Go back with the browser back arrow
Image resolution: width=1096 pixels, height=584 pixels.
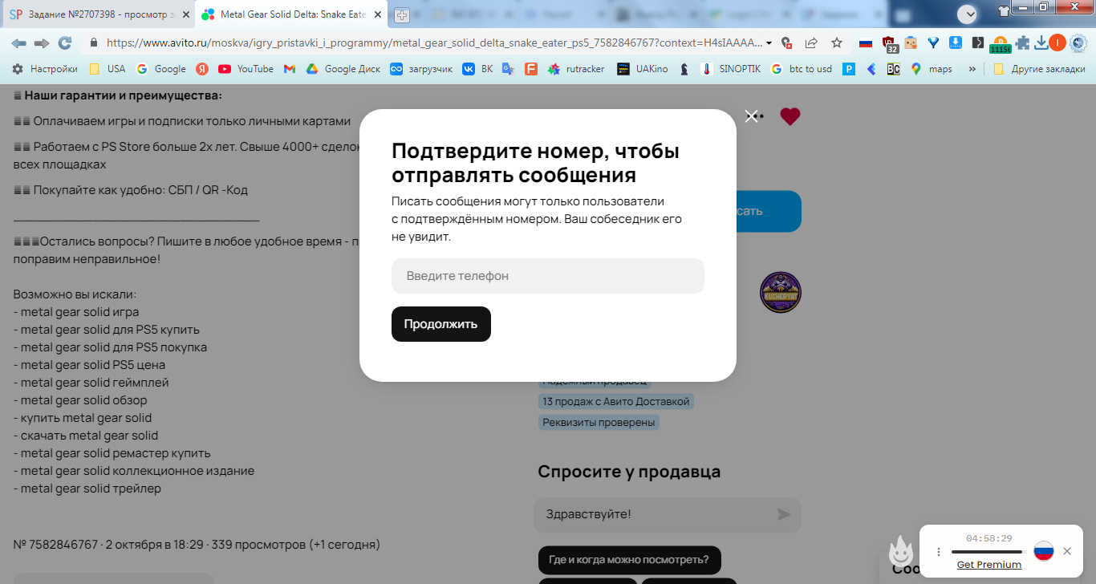coord(18,43)
